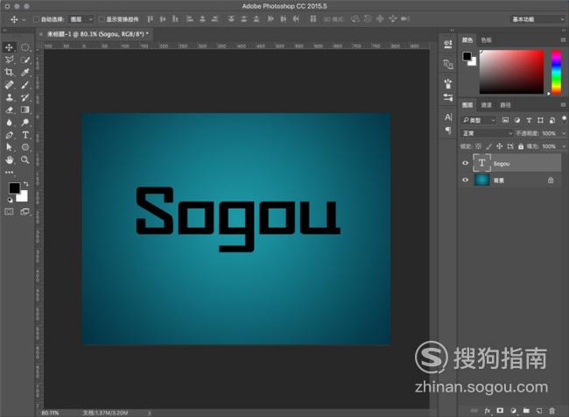This screenshot has height=417, width=569.
Task: Select the Ellipse shape tool
Action: coord(25,147)
